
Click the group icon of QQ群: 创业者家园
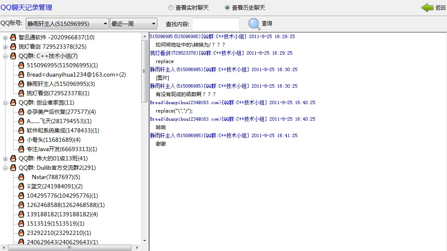click(13, 102)
